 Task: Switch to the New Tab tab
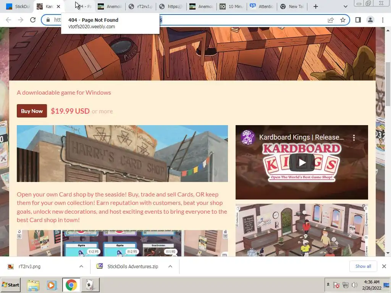[292, 6]
